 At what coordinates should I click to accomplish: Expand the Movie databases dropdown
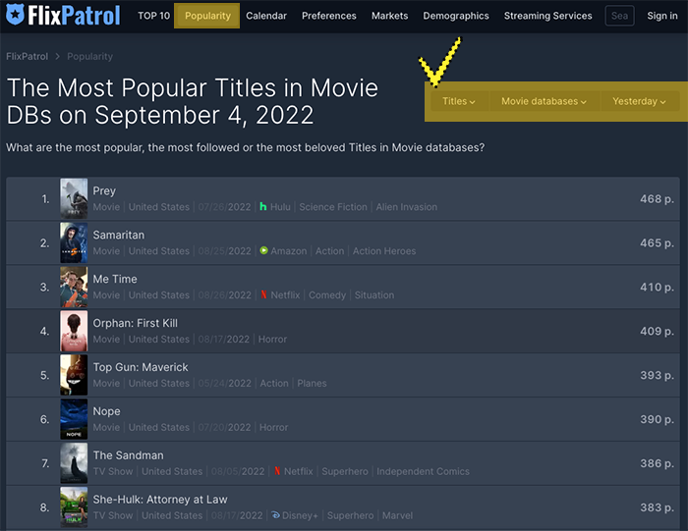(x=544, y=101)
